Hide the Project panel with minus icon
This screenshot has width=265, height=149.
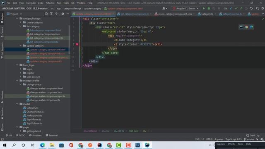click(68, 14)
